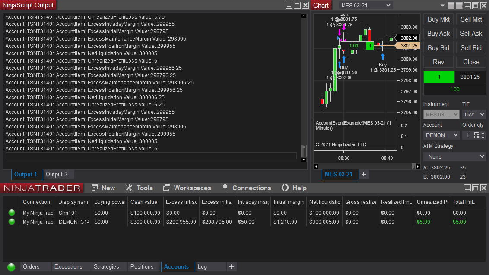
Task: Click the Help lifebuoy icon
Action: point(285,187)
